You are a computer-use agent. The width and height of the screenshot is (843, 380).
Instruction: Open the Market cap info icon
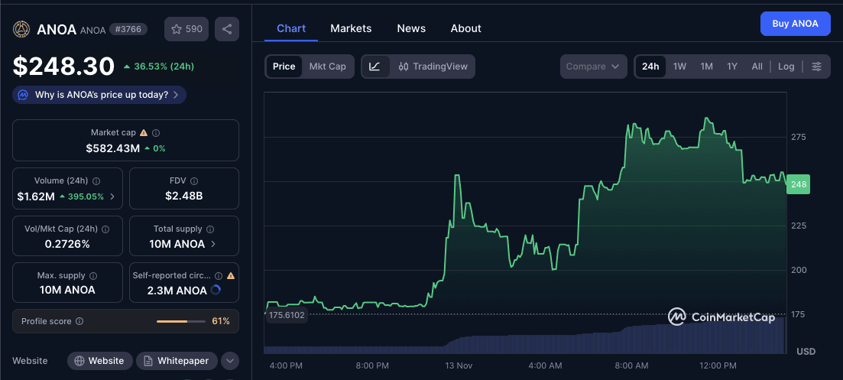click(x=156, y=132)
